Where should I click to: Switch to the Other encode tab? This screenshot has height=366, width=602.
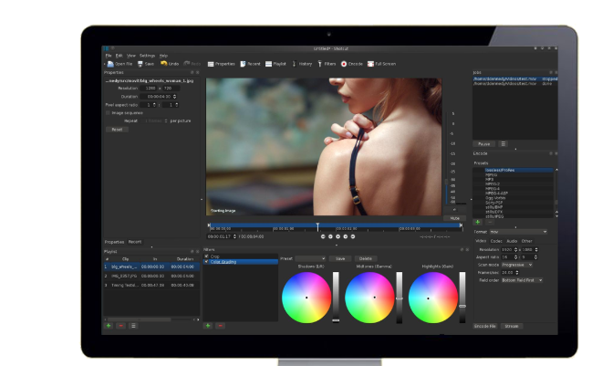click(527, 241)
